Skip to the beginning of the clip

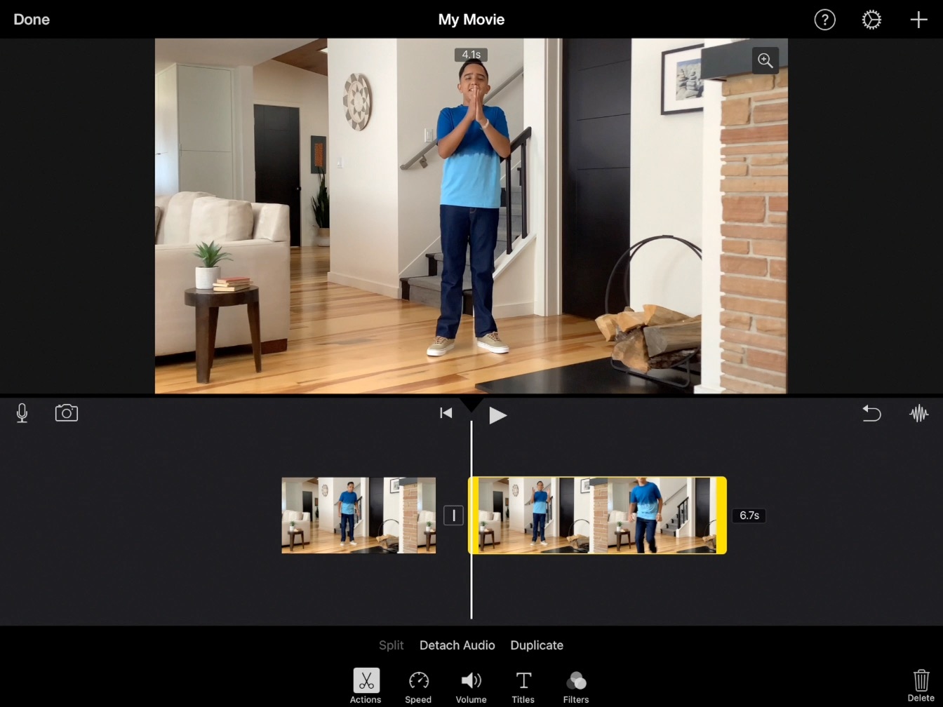446,413
